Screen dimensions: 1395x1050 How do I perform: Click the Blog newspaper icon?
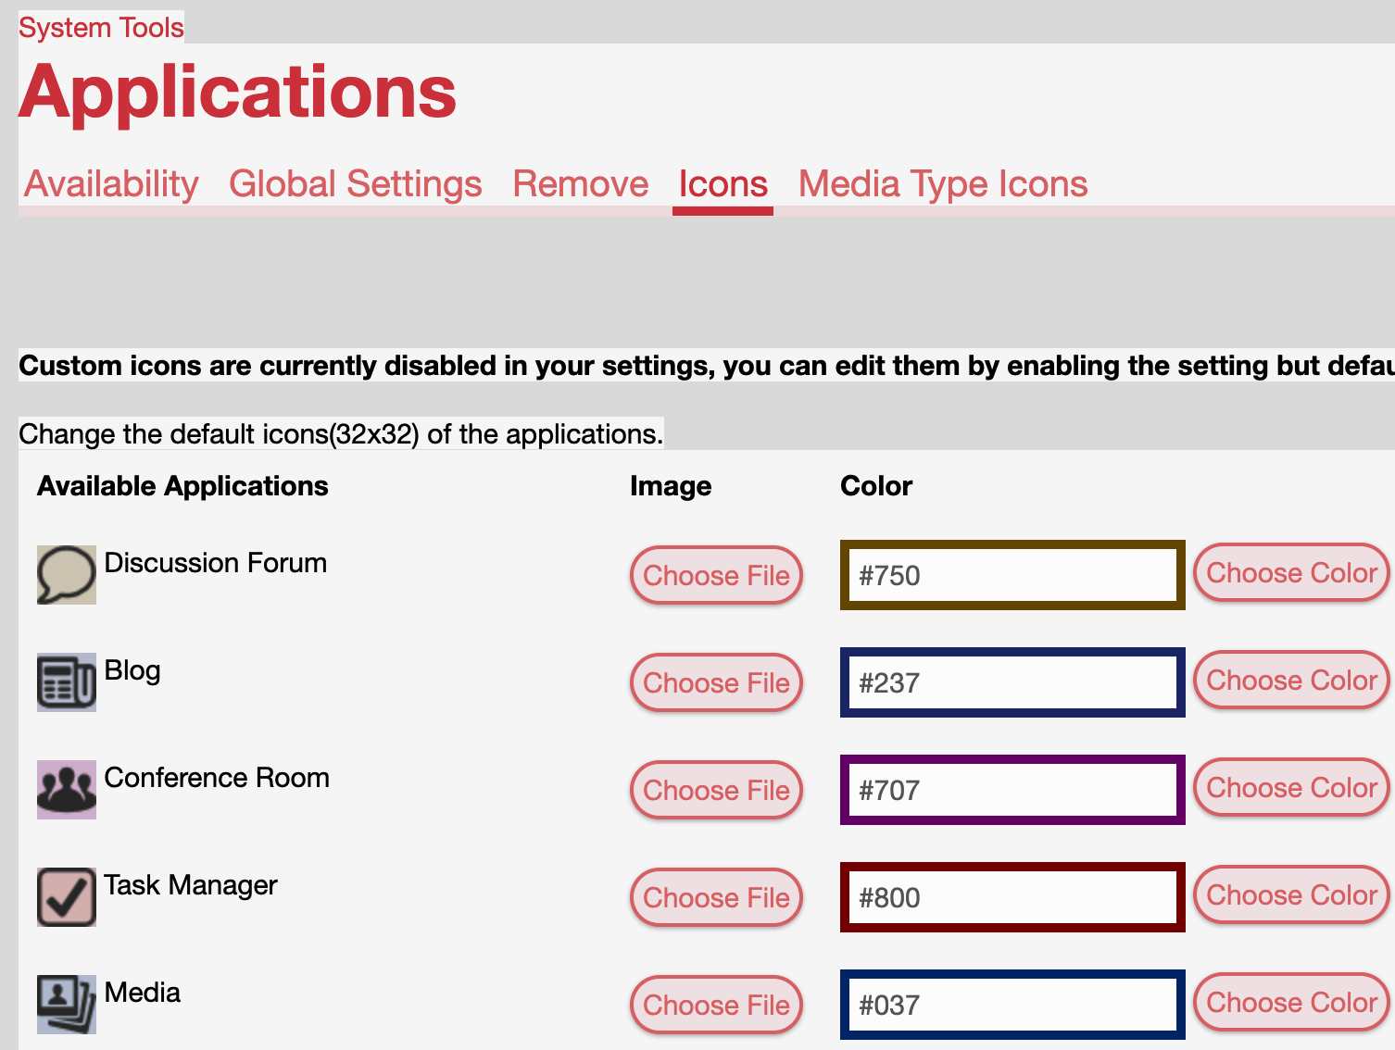click(67, 682)
